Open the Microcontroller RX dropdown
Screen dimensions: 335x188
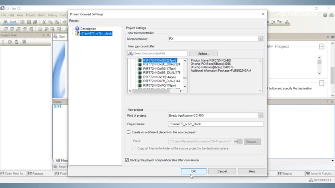[260, 39]
